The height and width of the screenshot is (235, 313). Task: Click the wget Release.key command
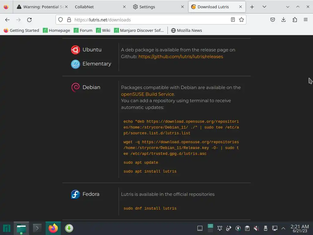[x=181, y=148]
